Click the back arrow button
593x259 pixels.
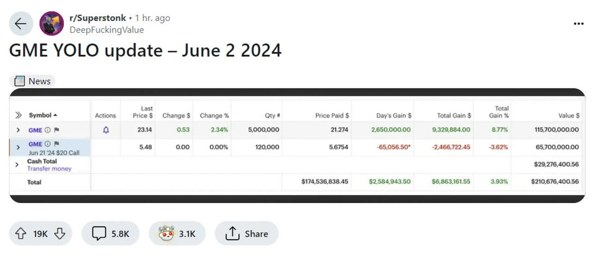pos(20,24)
